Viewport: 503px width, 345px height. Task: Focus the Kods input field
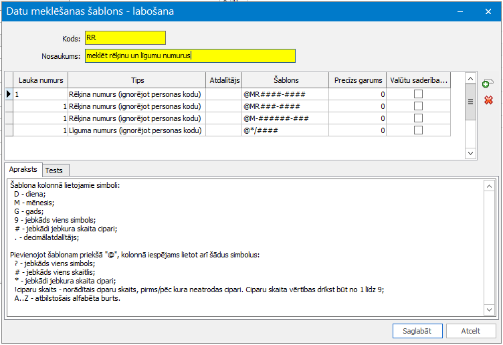(124, 38)
